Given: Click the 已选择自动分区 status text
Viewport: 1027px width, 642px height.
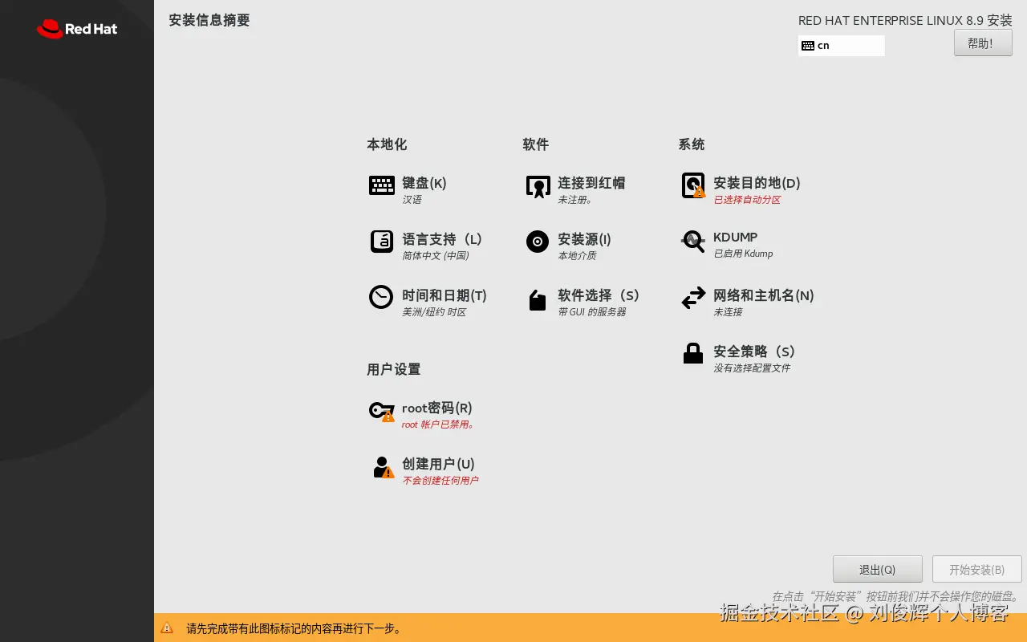Looking at the screenshot, I should (747, 200).
